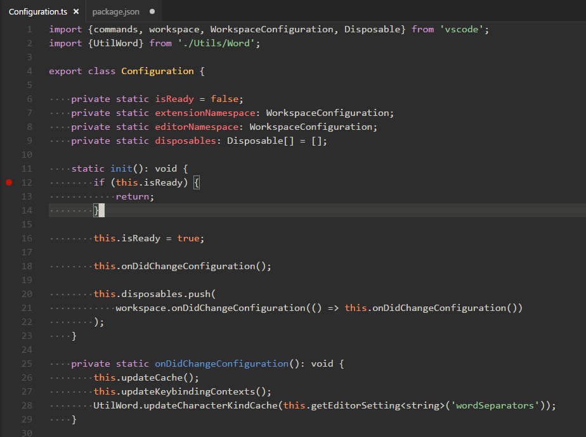Click the Configuration class name
Screen dimensions: 586x437
pos(157,71)
